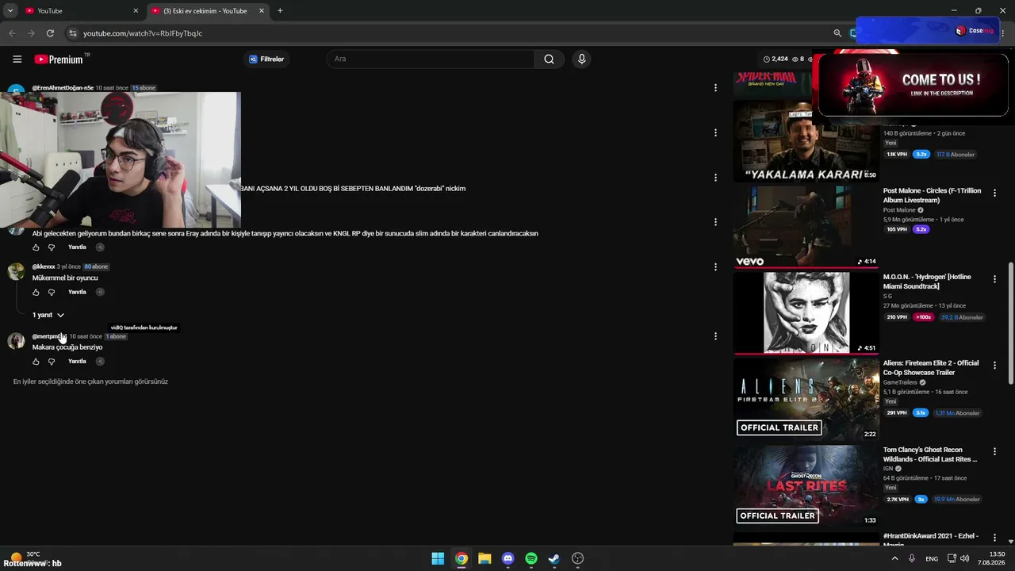Click the youtube.com address bar URL
The image size is (1015, 571).
pos(143,33)
